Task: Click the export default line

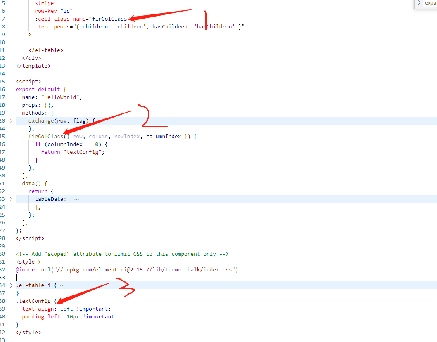Action: (41, 90)
